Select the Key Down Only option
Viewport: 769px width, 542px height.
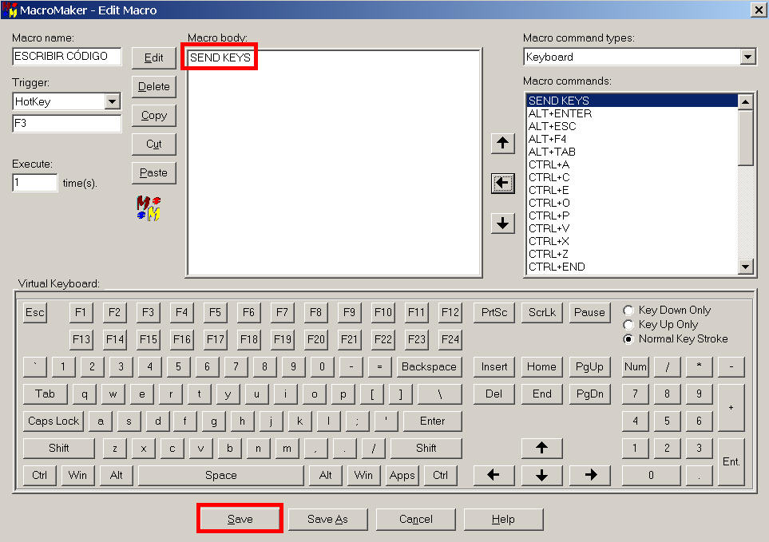[628, 311]
